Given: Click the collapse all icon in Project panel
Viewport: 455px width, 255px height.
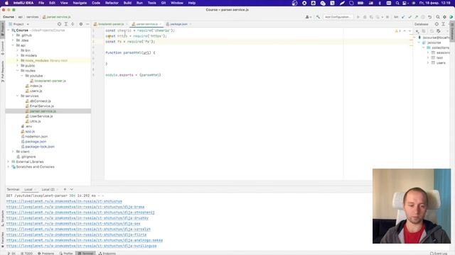Looking at the screenshot, I should [x=73, y=24].
